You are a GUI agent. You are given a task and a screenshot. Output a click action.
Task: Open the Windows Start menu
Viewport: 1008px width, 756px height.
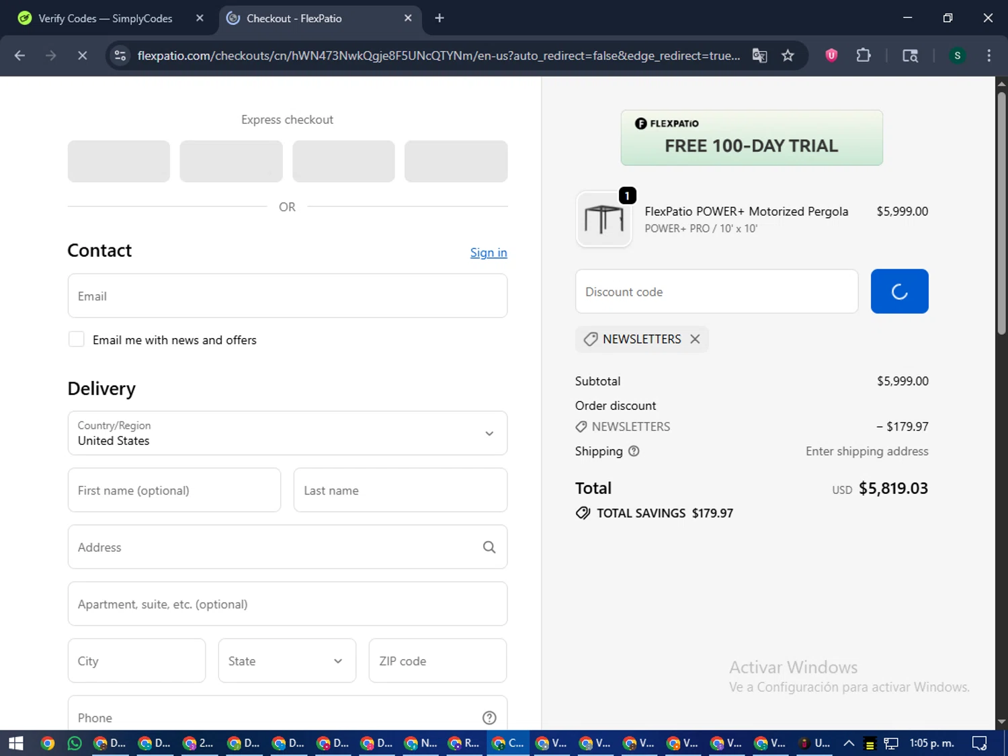tap(15, 743)
